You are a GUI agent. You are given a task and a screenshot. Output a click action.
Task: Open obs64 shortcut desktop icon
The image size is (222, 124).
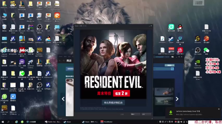tap(39, 29)
